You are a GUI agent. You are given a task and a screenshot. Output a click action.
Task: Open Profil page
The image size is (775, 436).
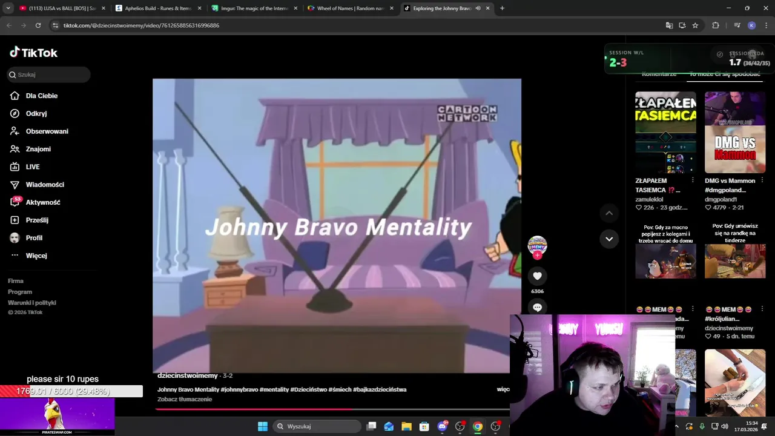[34, 238]
